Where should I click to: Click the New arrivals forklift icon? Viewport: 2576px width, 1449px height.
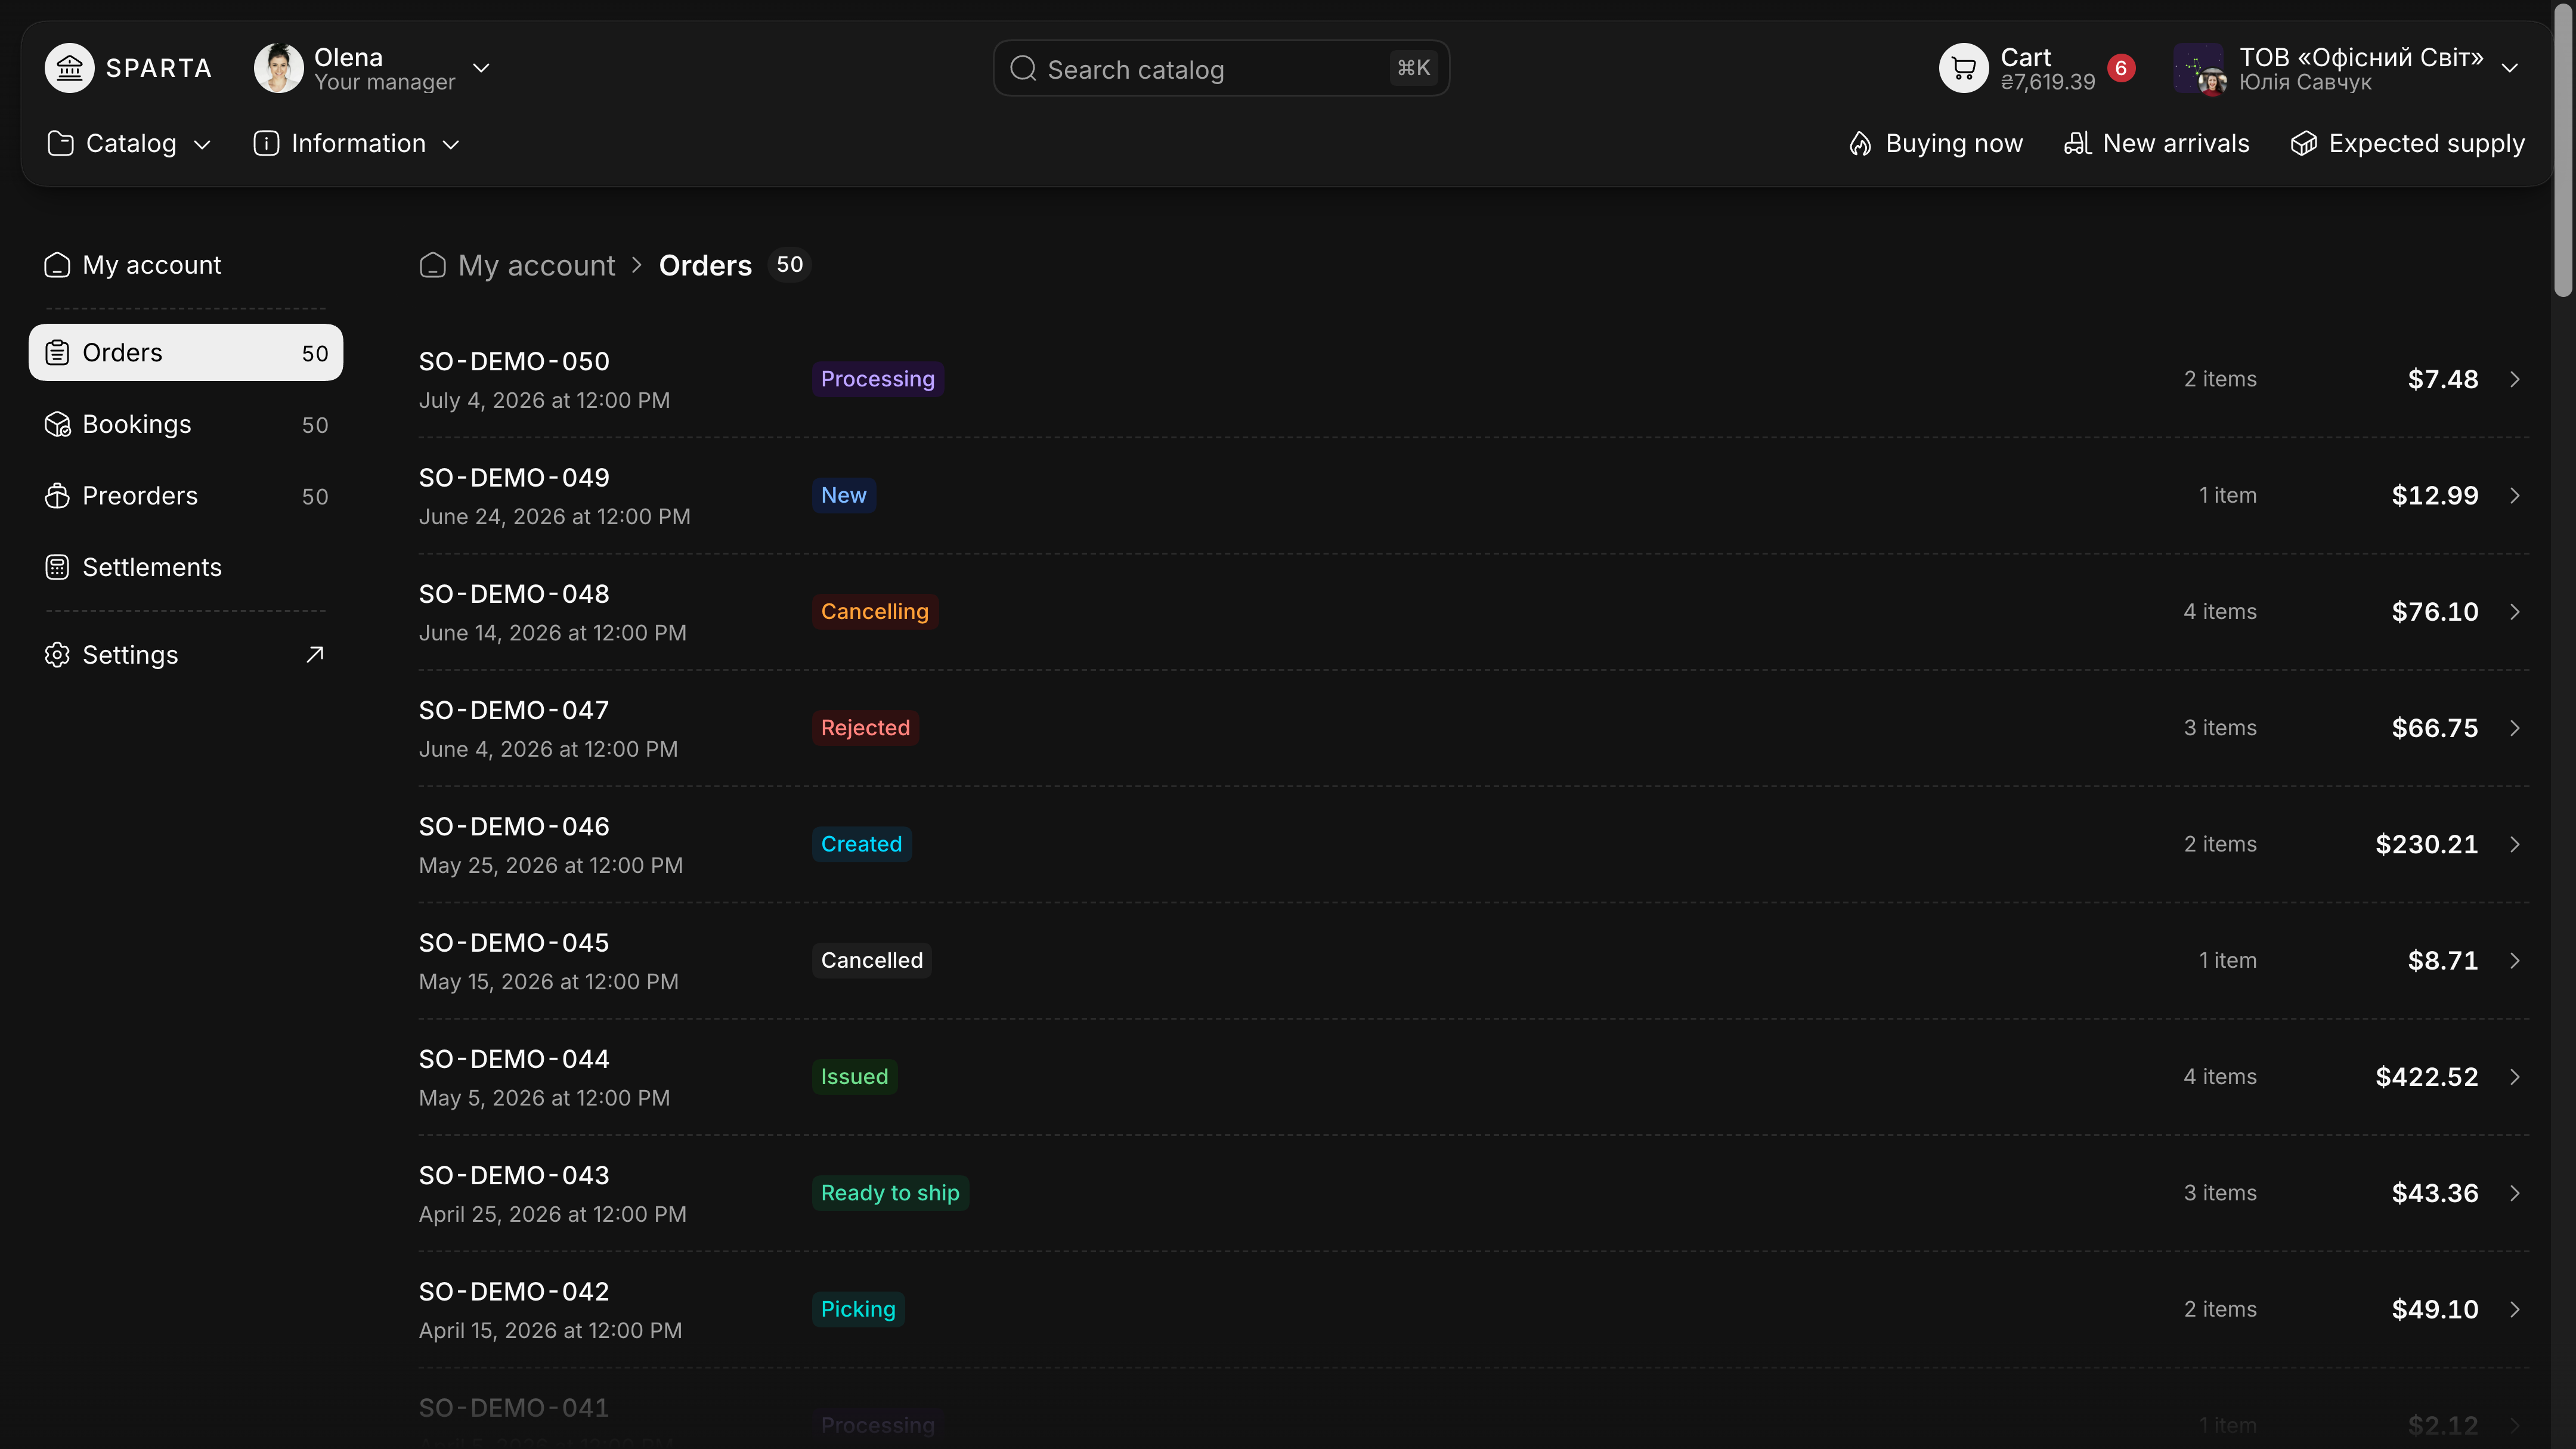pyautogui.click(x=2077, y=144)
